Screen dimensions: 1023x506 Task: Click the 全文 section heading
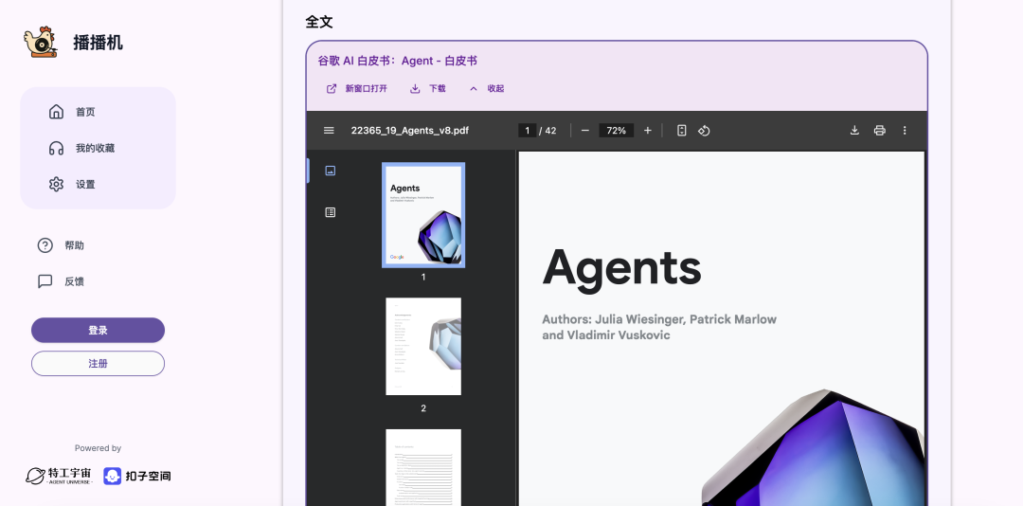pyautogui.click(x=319, y=22)
